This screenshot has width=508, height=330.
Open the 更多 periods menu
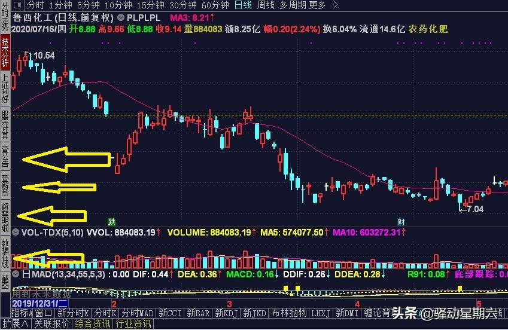(317, 5)
